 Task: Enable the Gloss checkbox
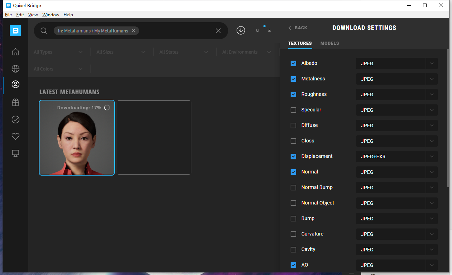coord(293,141)
